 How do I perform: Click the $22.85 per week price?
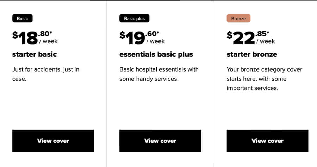point(251,38)
